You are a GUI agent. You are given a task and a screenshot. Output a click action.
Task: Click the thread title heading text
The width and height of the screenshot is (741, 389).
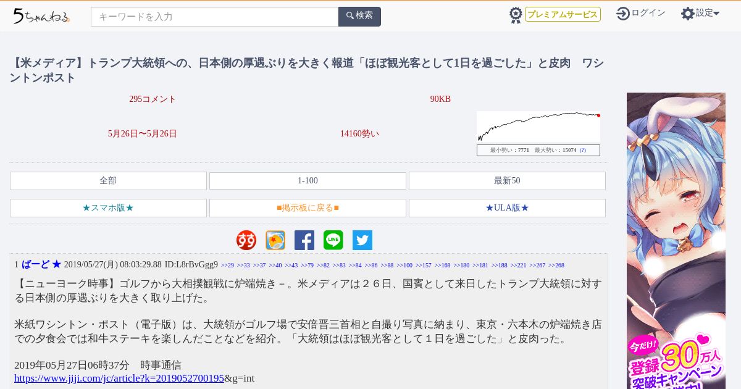coord(306,70)
